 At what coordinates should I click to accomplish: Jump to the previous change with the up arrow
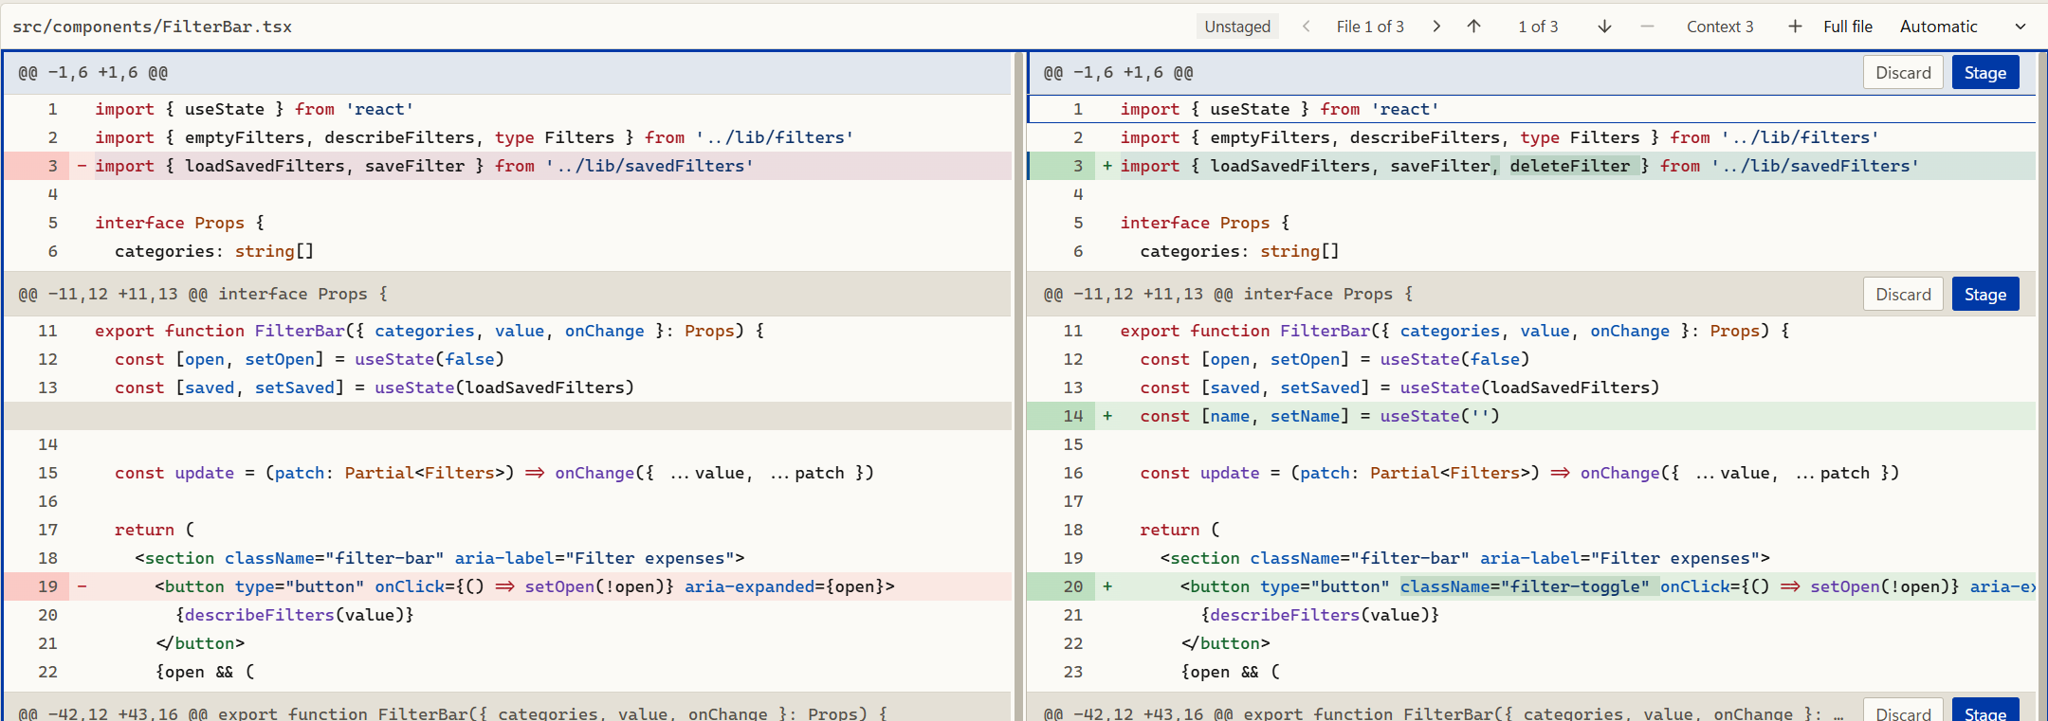1473,27
